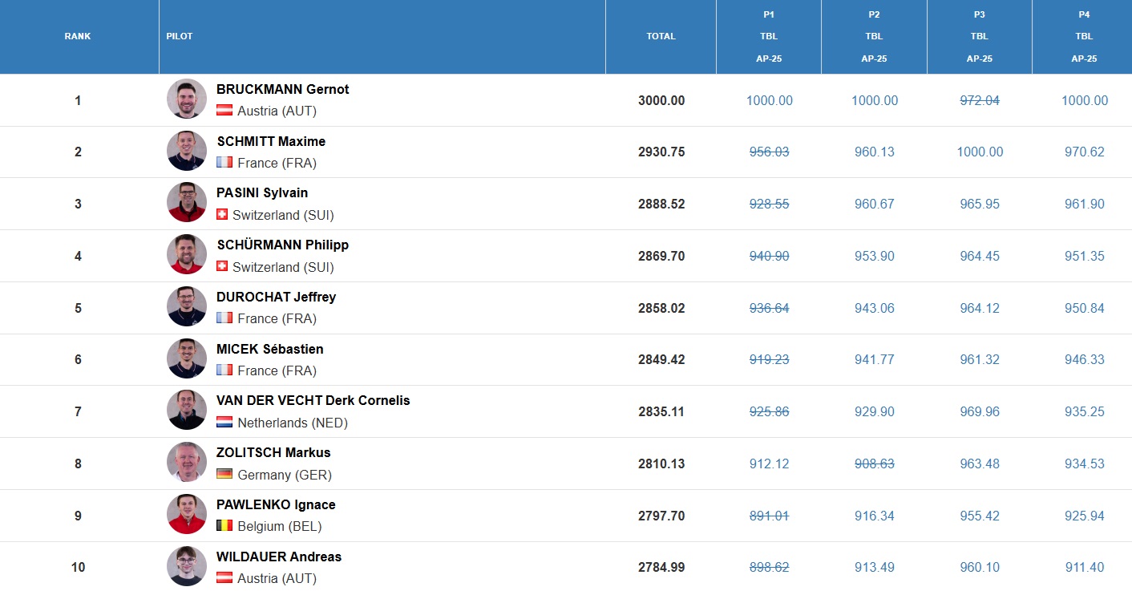This screenshot has width=1132, height=591.
Task: Click Gernot Bruckmann's profile photo
Action: pos(187,99)
